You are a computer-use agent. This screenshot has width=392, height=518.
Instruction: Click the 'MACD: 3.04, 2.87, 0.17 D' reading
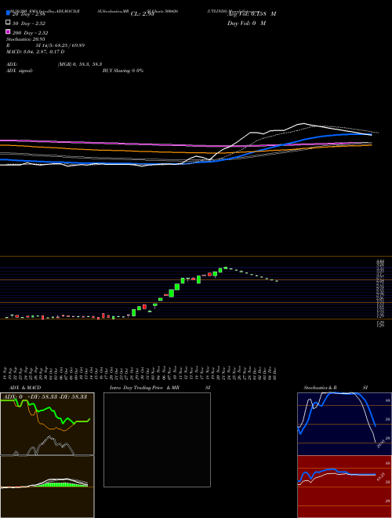tap(35, 52)
